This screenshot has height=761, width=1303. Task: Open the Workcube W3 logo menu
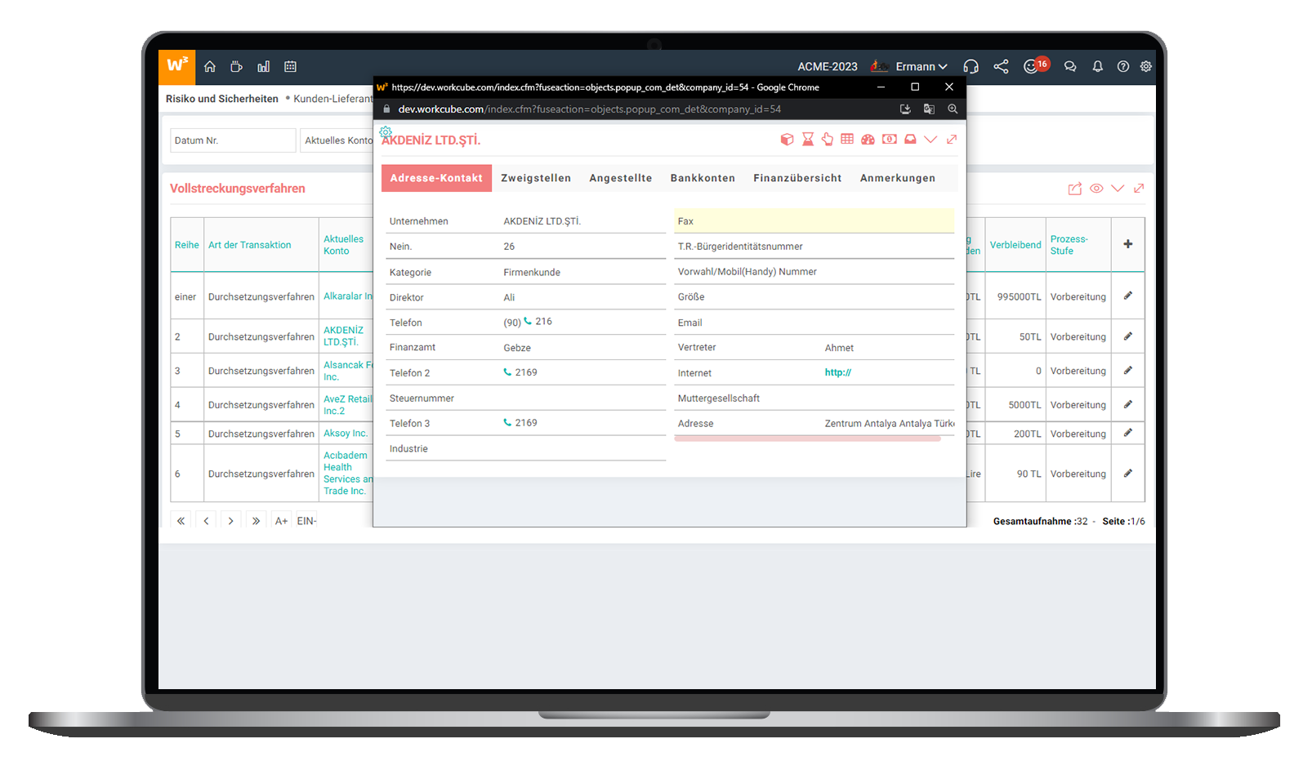[177, 66]
